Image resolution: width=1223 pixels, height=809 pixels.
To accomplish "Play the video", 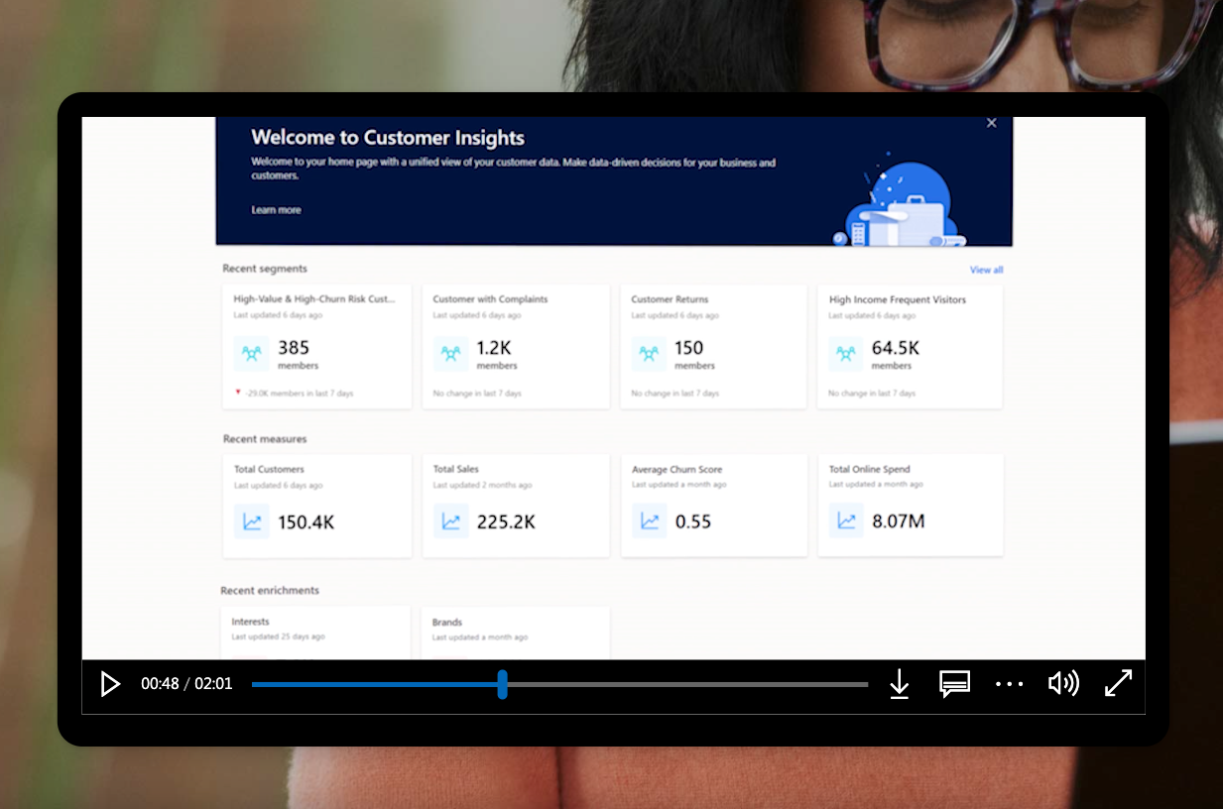I will click(110, 684).
